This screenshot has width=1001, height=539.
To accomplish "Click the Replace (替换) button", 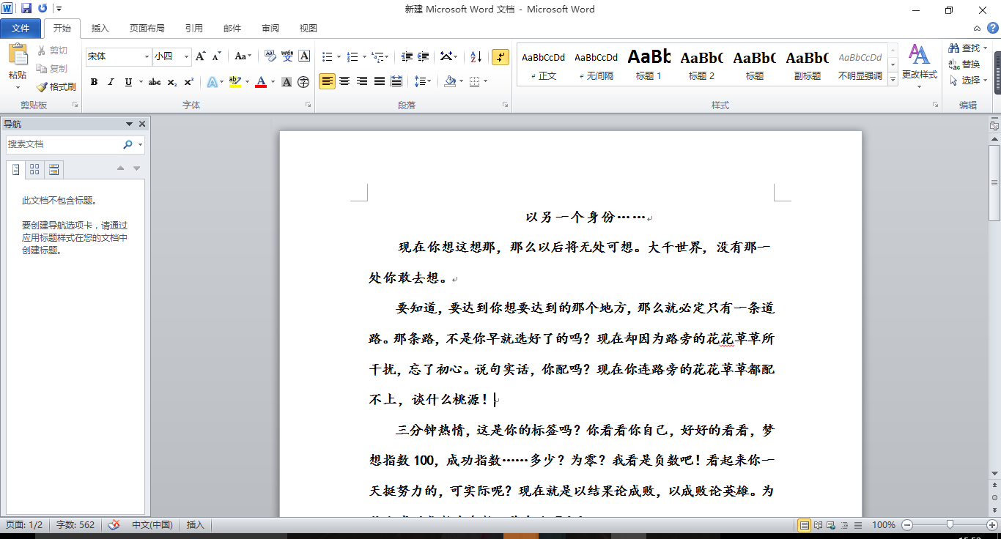I will coord(964,64).
